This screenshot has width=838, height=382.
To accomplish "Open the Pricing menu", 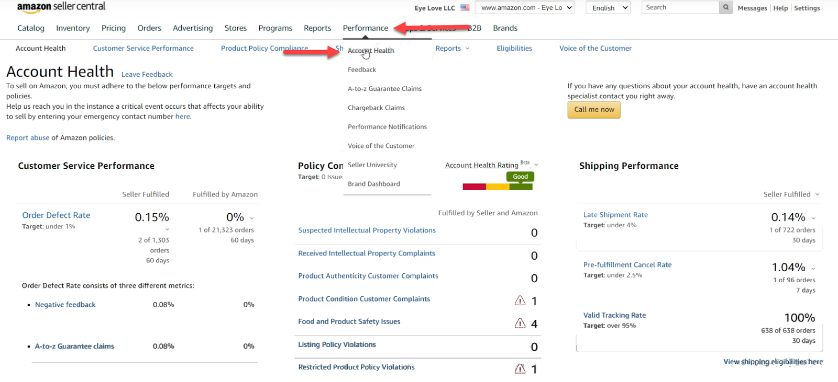I will [x=114, y=28].
